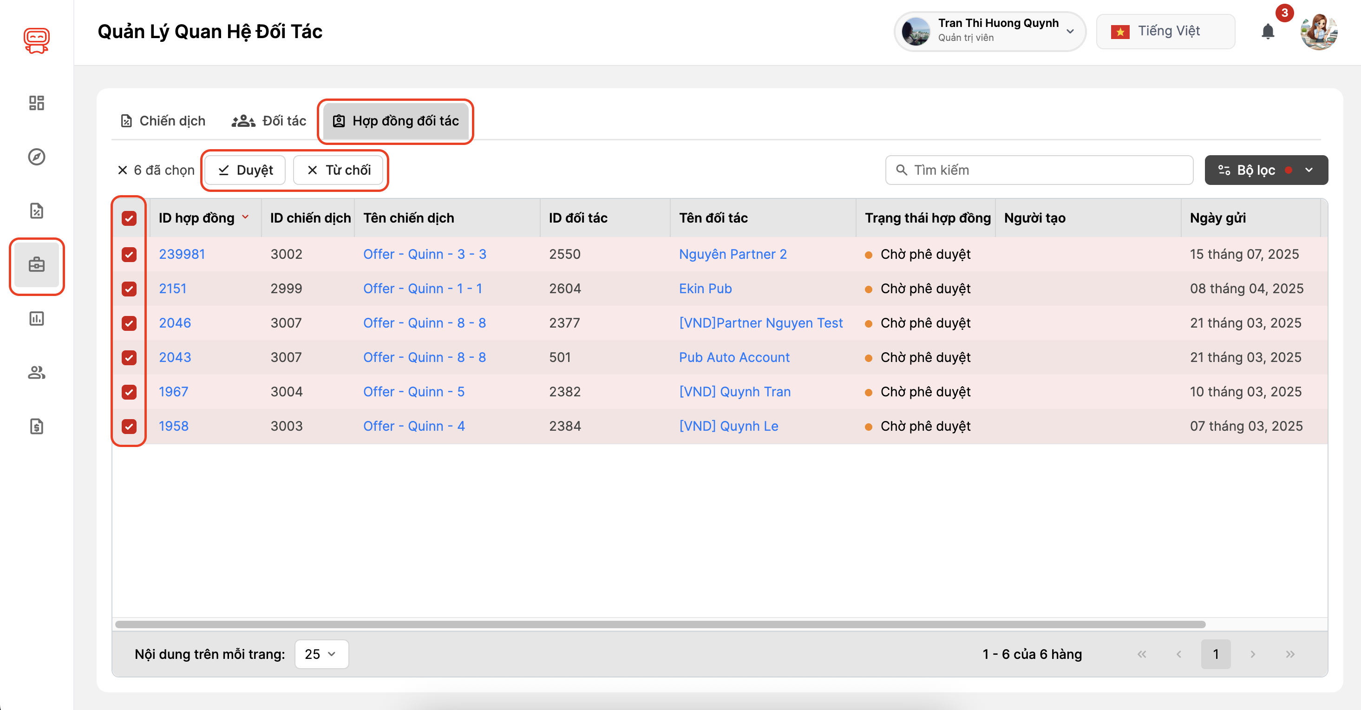Open the percent document sidebar icon
1361x710 pixels.
coord(36,211)
